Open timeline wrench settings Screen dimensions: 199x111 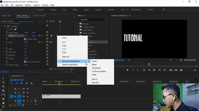coord(31,83)
